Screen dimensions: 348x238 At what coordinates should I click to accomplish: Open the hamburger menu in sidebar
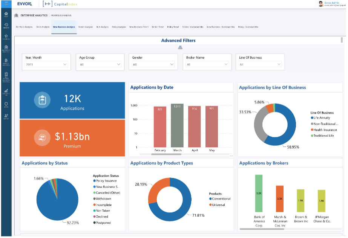(x=6, y=4)
